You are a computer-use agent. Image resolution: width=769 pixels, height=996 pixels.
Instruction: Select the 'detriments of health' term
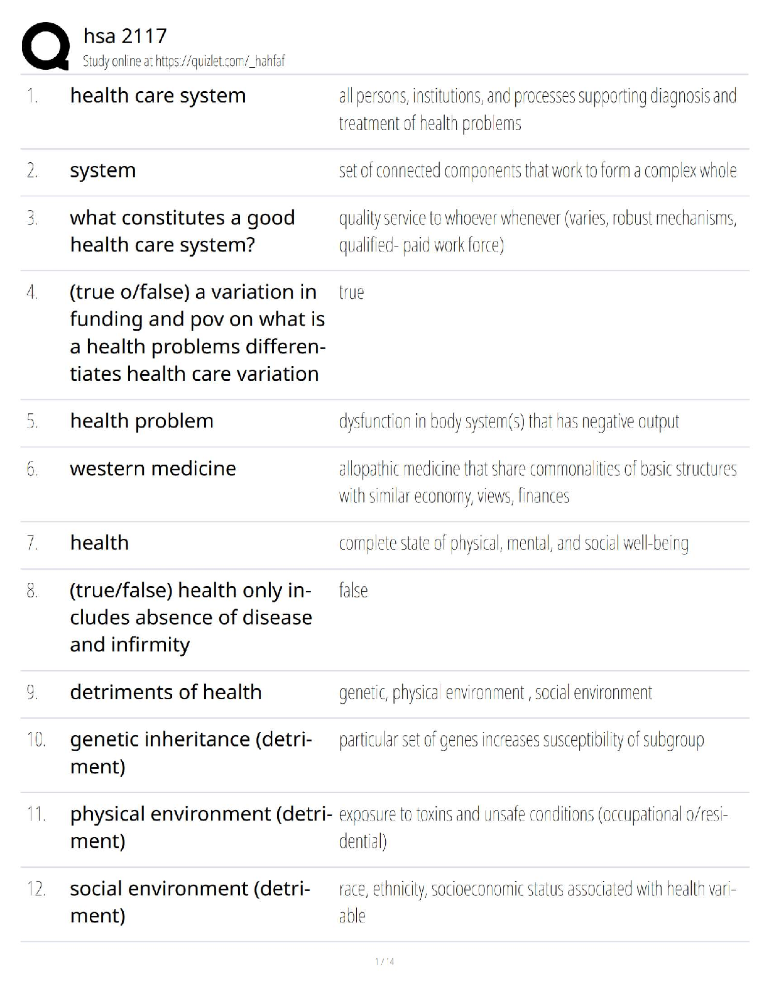[x=166, y=692]
